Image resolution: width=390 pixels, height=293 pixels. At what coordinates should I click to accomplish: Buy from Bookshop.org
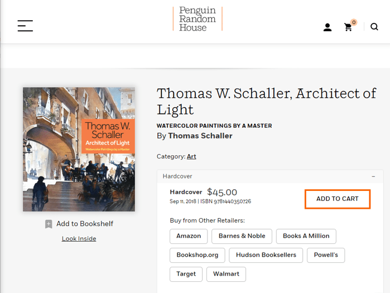pyautogui.click(x=198, y=255)
